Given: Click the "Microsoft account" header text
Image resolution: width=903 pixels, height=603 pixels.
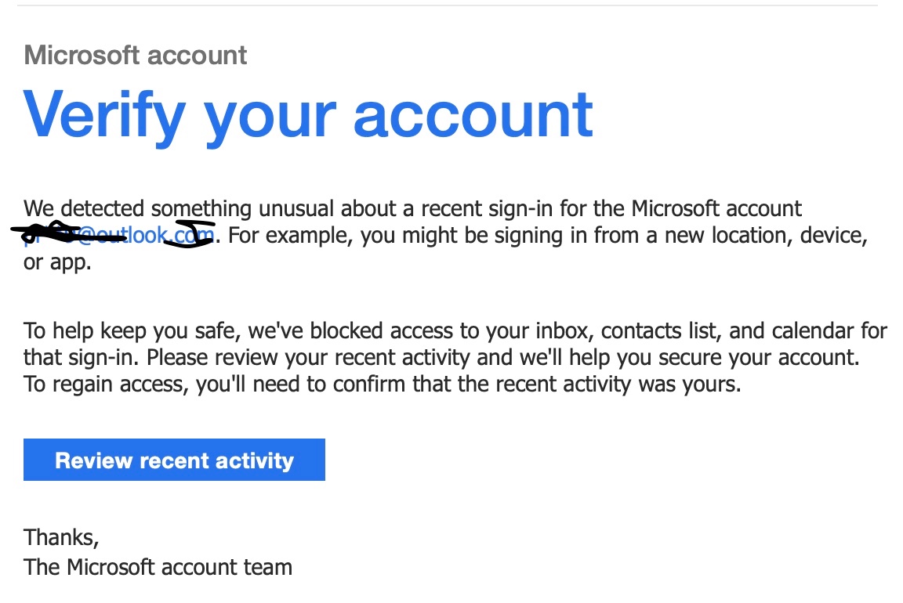Looking at the screenshot, I should pyautogui.click(x=136, y=55).
